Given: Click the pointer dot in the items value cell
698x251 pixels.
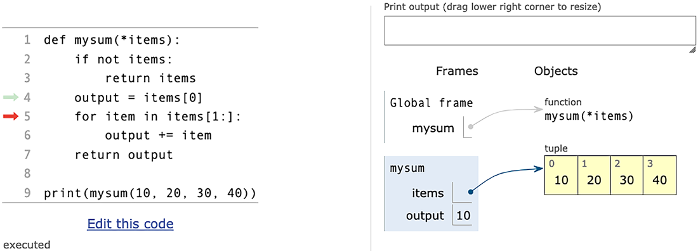Looking at the screenshot, I should pyautogui.click(x=470, y=193).
